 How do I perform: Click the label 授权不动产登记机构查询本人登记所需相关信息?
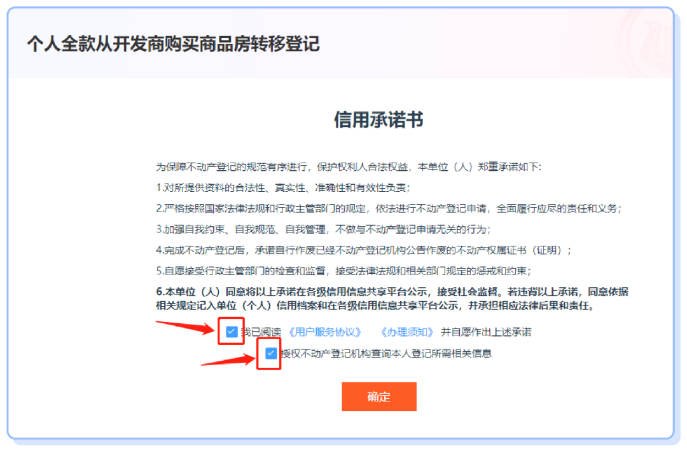[x=386, y=353]
